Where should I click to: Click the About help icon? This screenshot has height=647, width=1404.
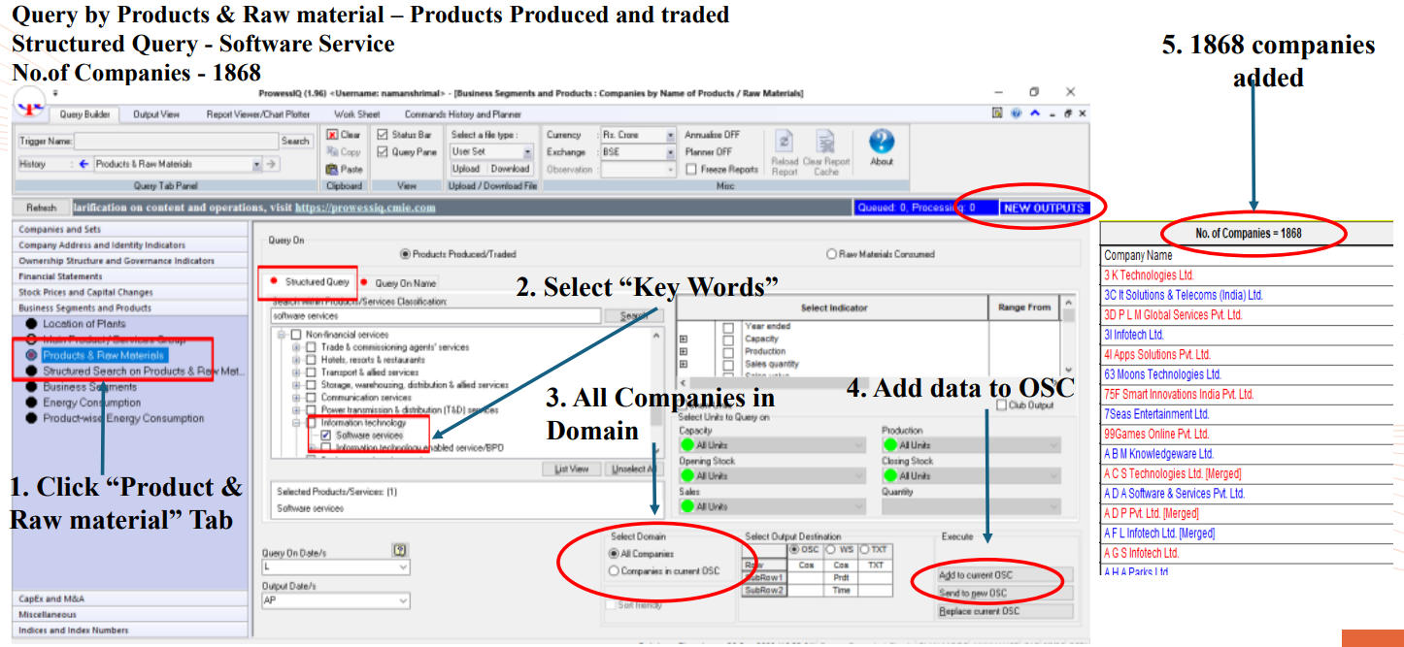[x=881, y=142]
